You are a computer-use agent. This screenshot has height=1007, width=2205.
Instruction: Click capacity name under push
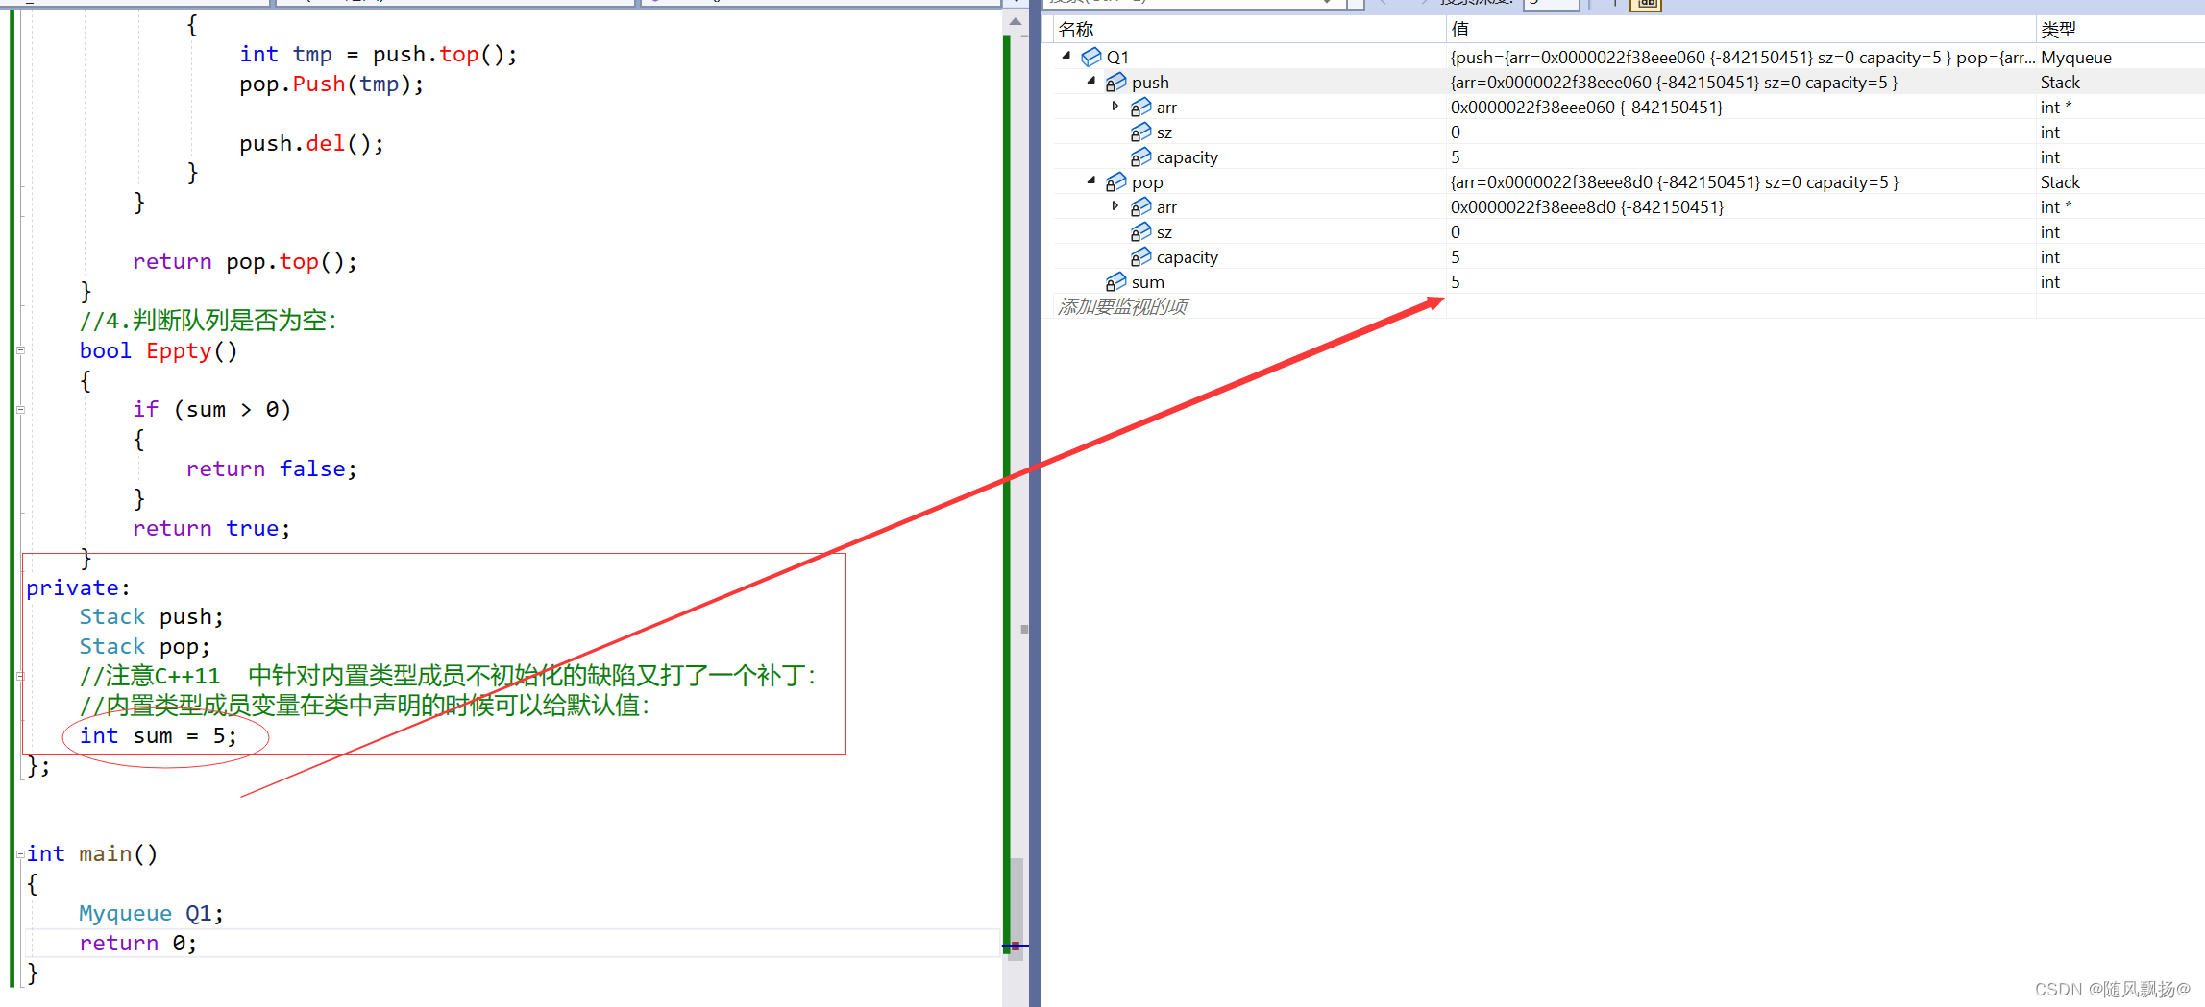(1187, 157)
